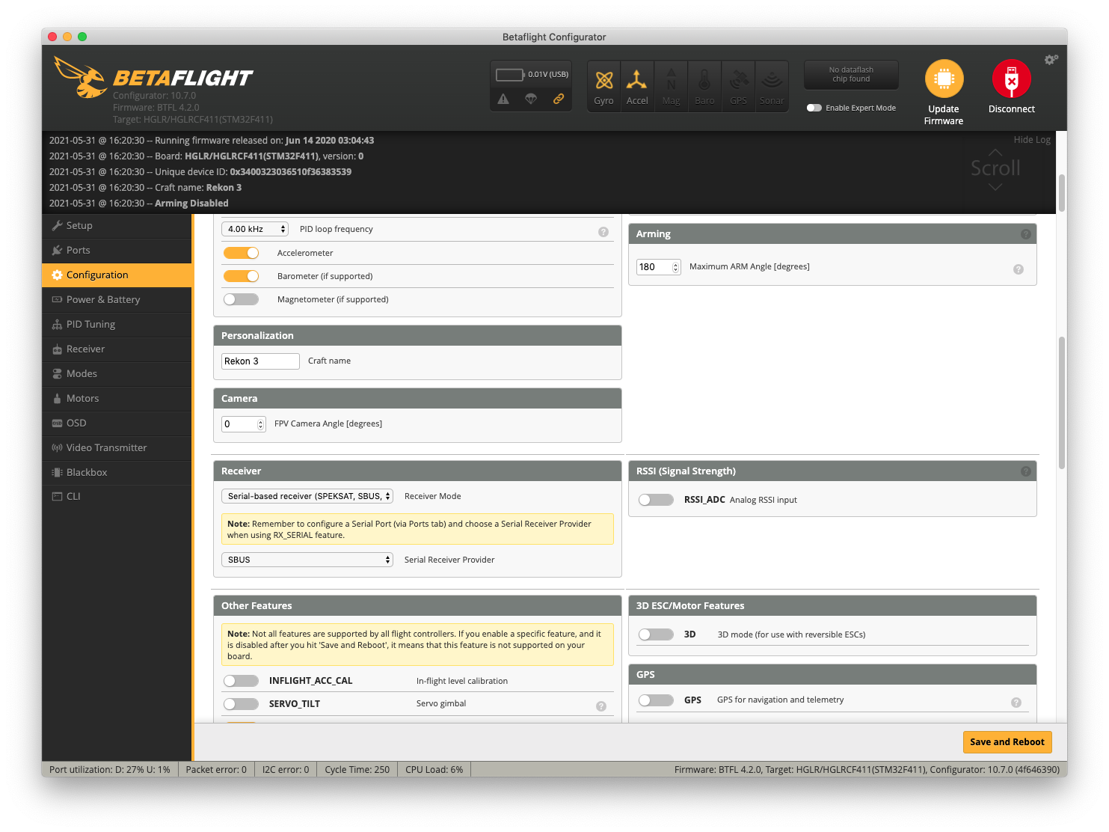Click the log Scroll control
The height and width of the screenshot is (832, 1109).
tap(995, 168)
